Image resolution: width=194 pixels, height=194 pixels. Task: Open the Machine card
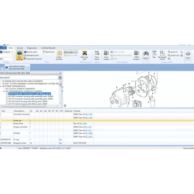point(84,55)
